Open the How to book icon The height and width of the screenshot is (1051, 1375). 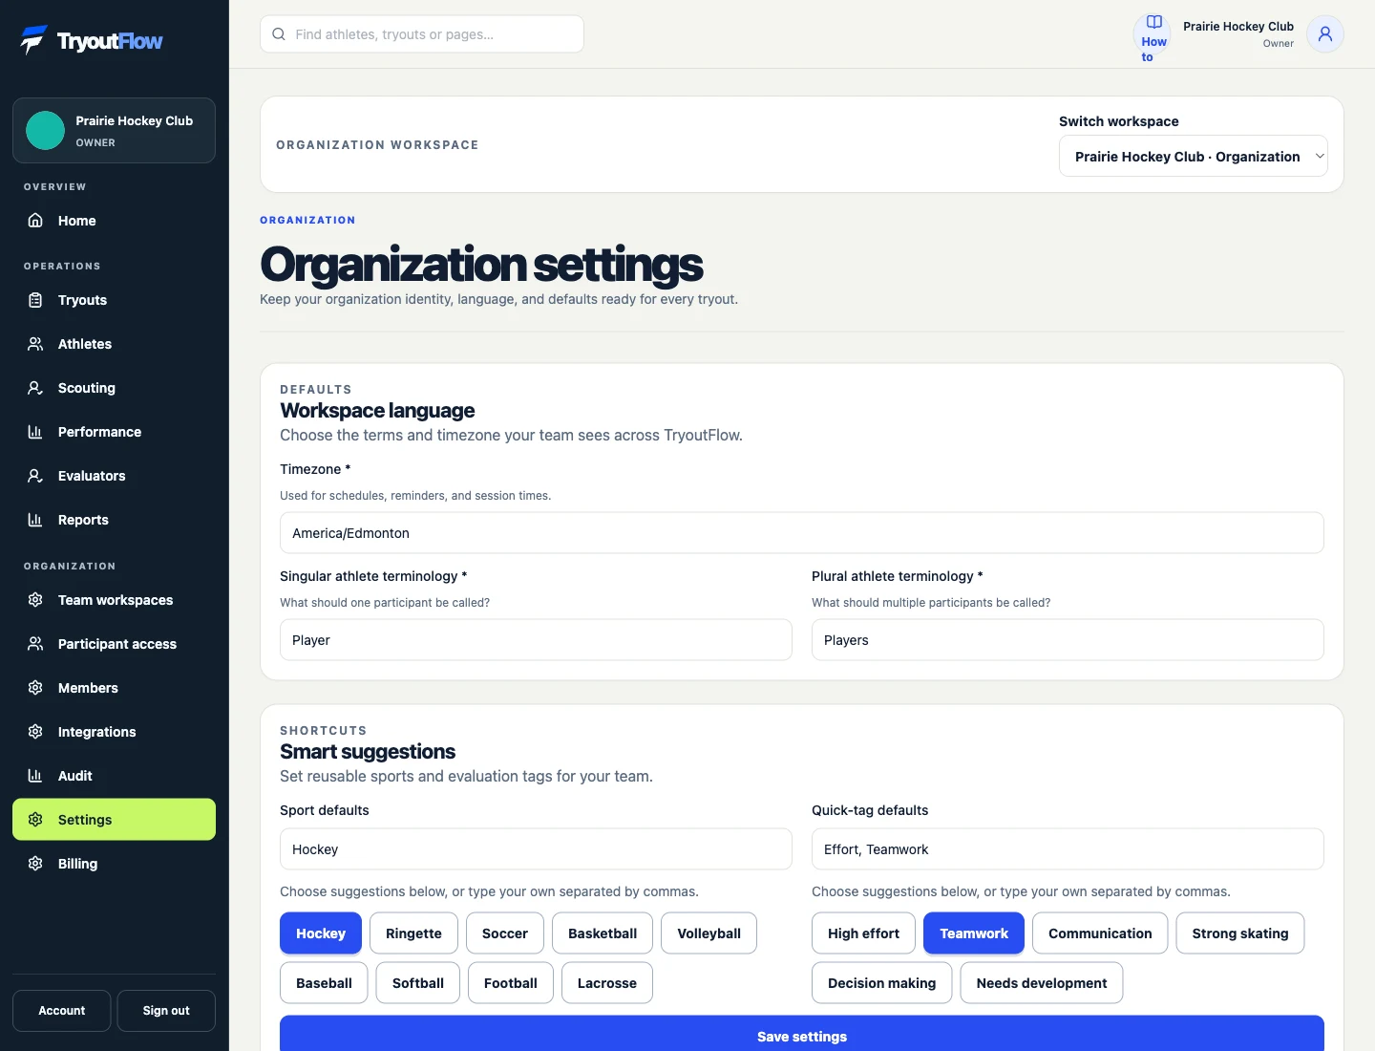coord(1154,22)
